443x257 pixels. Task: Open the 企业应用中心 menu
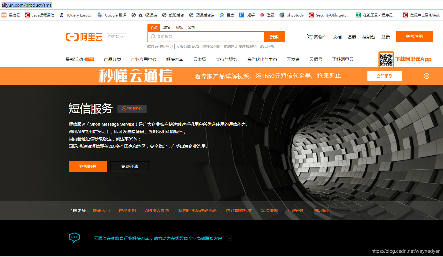[x=144, y=59]
